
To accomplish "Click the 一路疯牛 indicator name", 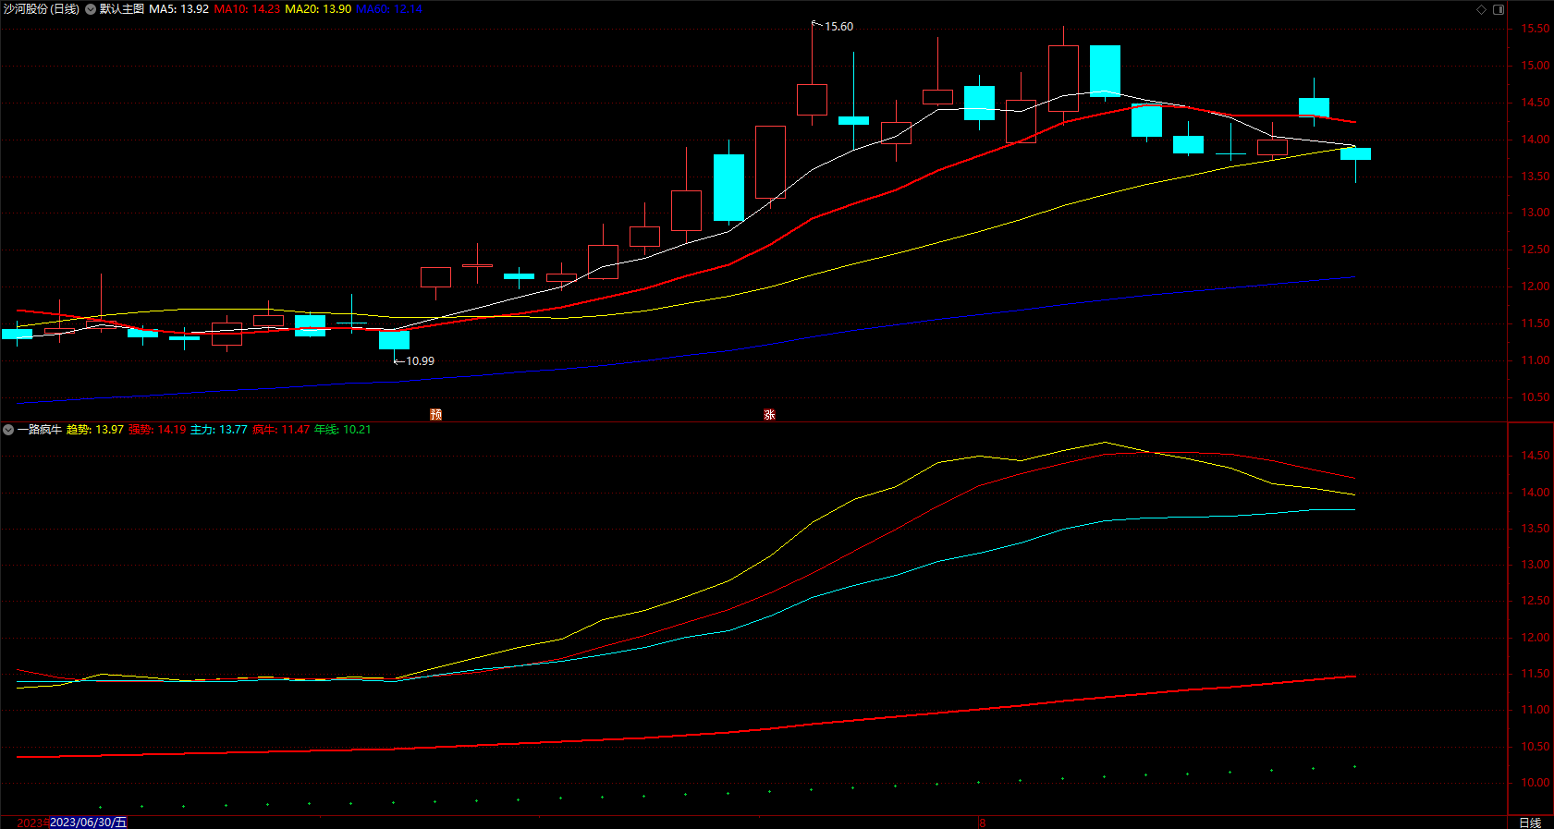I will 40,430.
